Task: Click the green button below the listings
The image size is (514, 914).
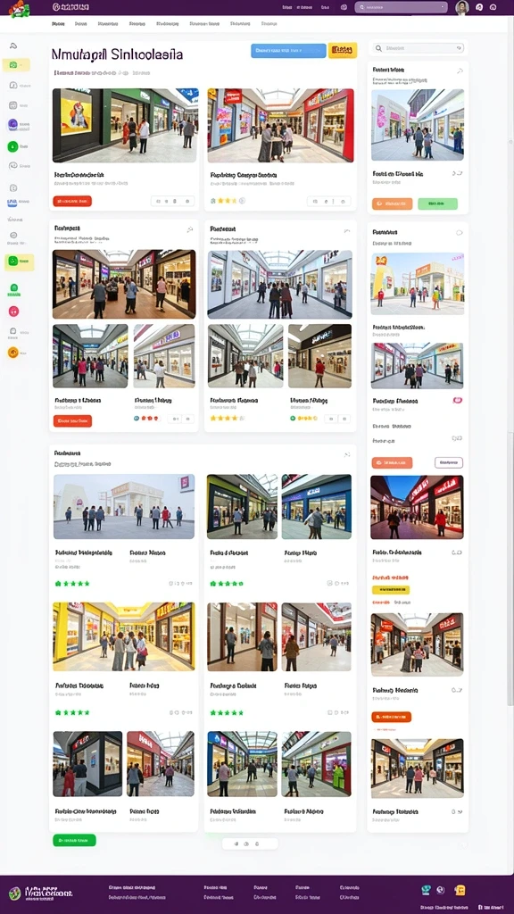Action: [x=75, y=840]
